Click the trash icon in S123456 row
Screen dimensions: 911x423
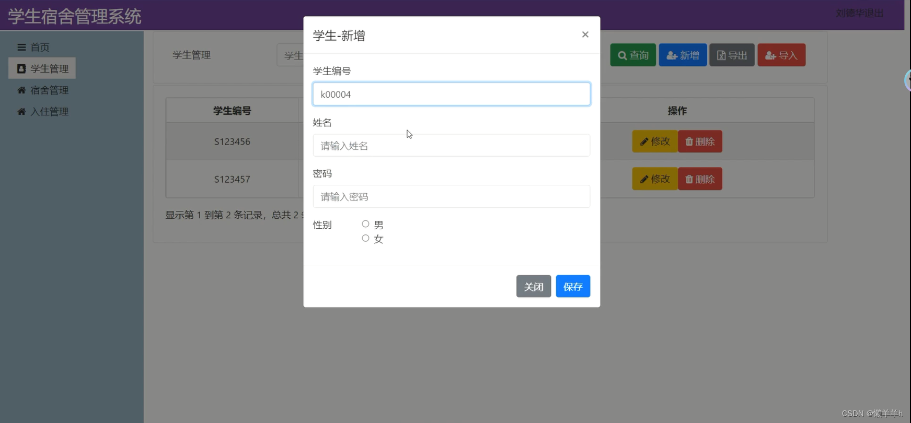[x=689, y=142]
